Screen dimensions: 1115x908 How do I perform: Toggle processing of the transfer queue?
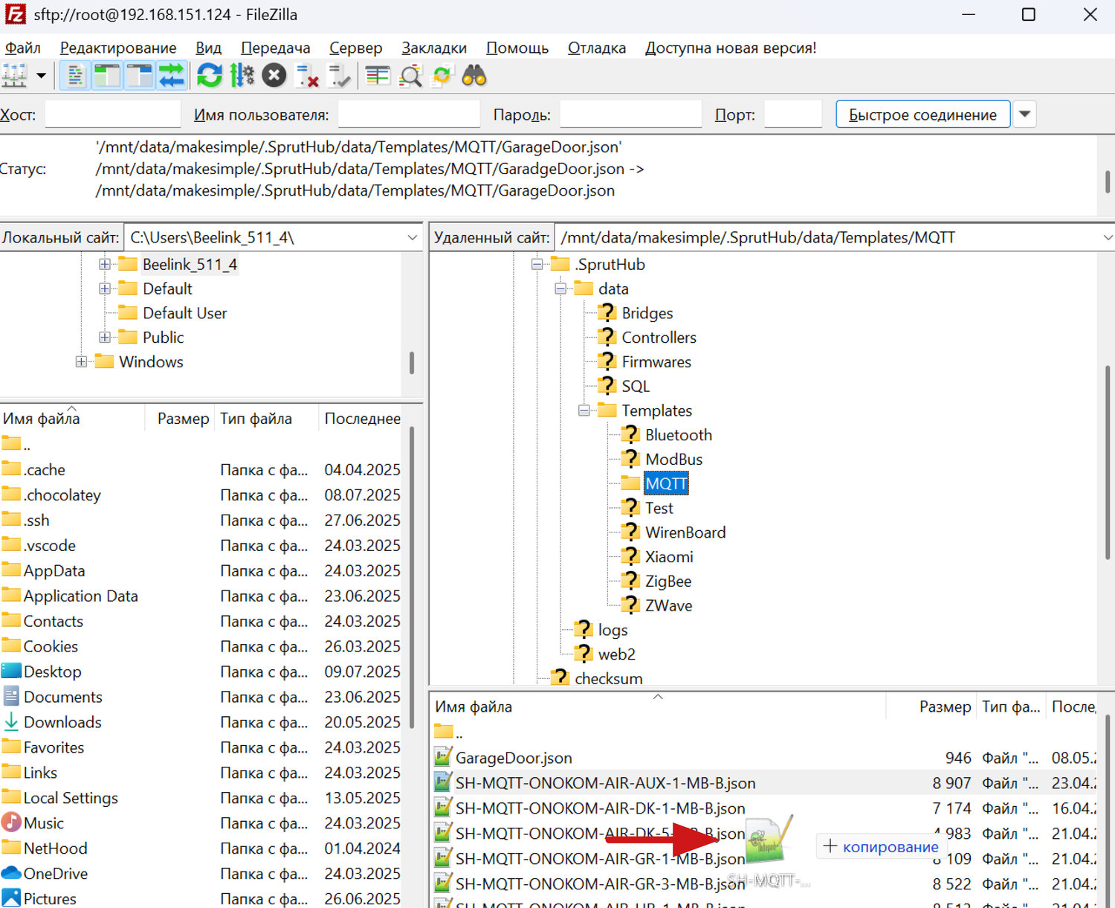tap(242, 76)
